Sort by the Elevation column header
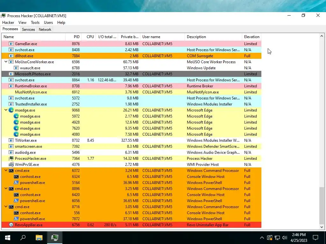 tap(252, 37)
